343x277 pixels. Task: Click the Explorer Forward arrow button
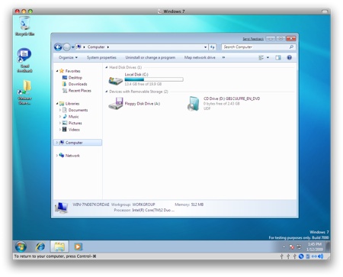pos(66,47)
